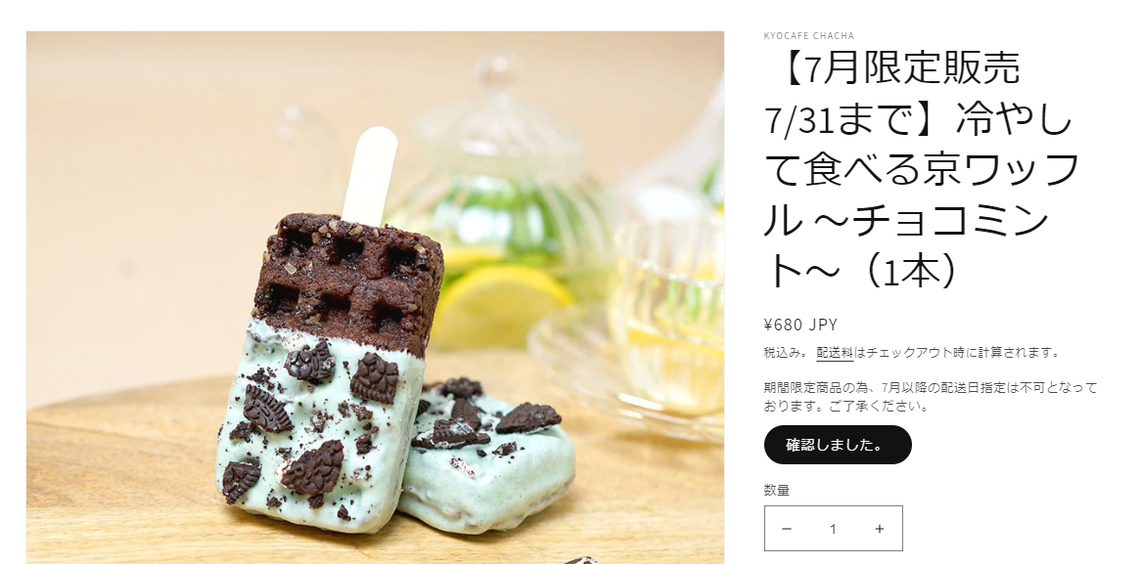Click the 【7月限定販売 text in the title
This screenshot has width=1139, height=564.
[x=892, y=69]
